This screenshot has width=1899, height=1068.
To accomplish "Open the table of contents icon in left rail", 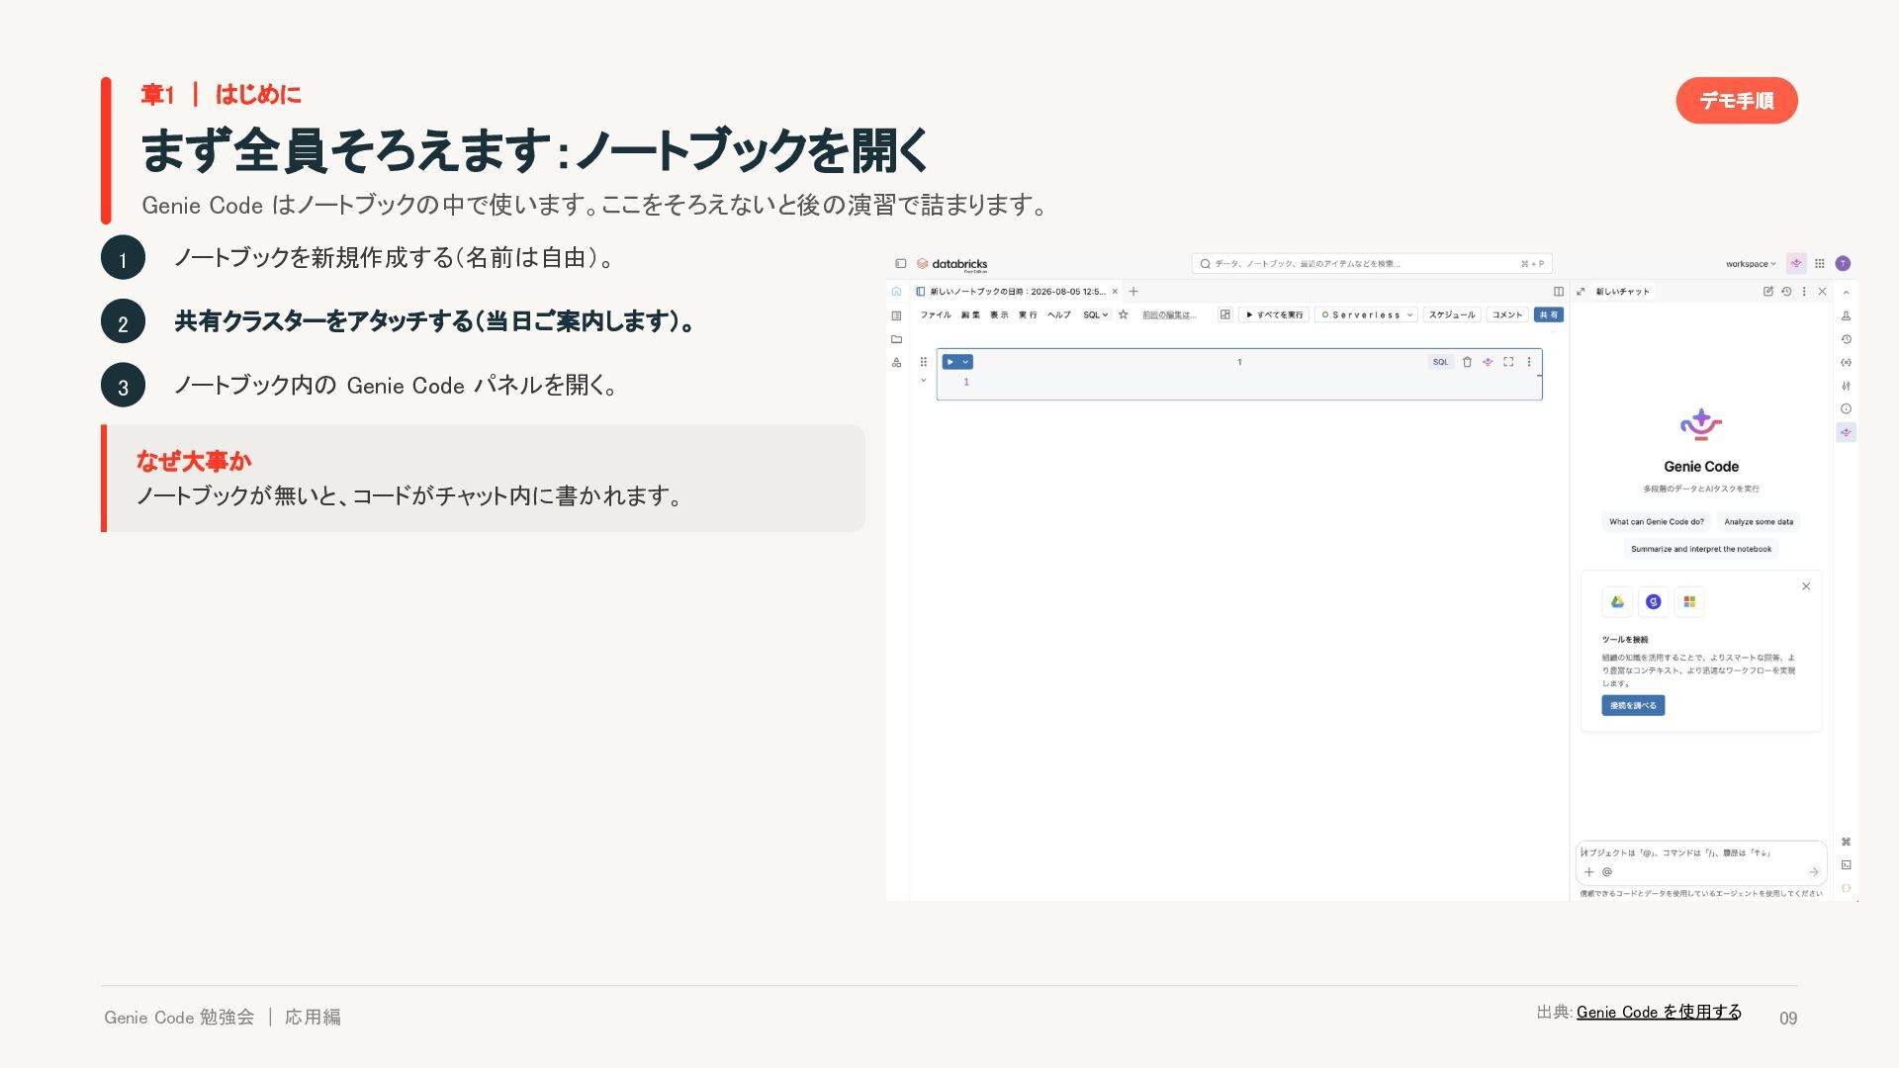I will pyautogui.click(x=896, y=315).
